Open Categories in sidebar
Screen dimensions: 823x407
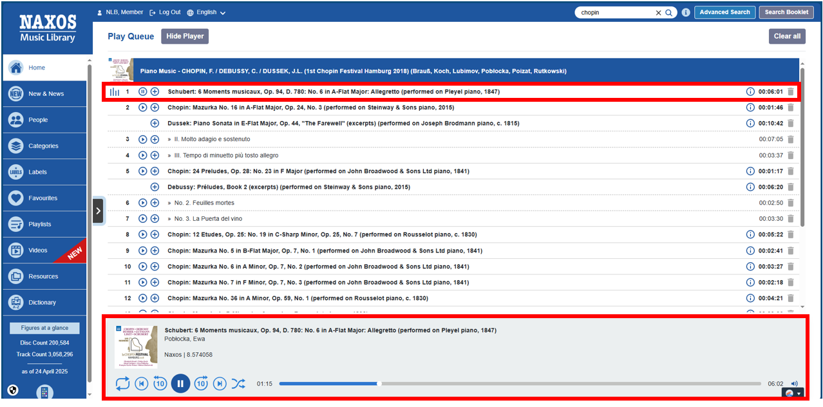(x=44, y=146)
